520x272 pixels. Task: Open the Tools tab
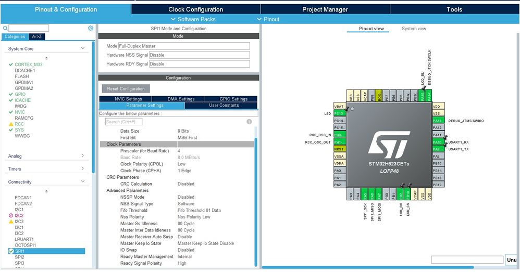coord(454,9)
